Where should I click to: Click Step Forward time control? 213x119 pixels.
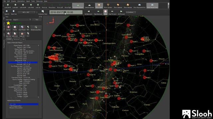pos(112,12)
